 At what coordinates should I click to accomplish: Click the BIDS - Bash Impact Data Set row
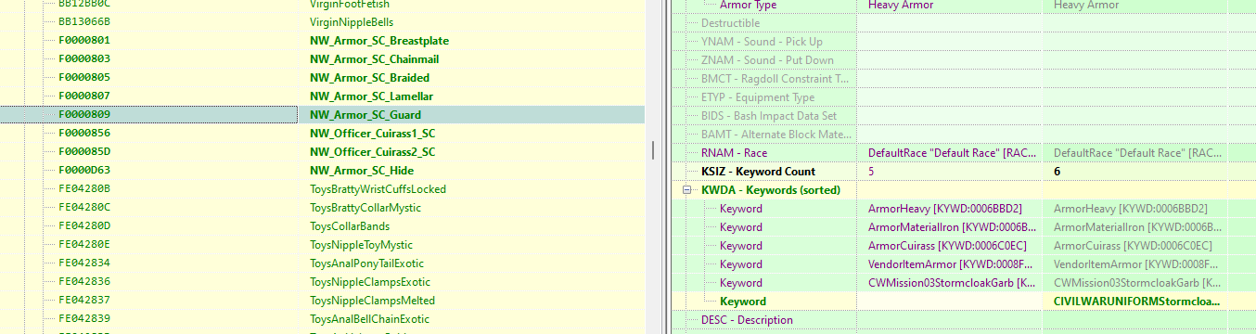[769, 115]
